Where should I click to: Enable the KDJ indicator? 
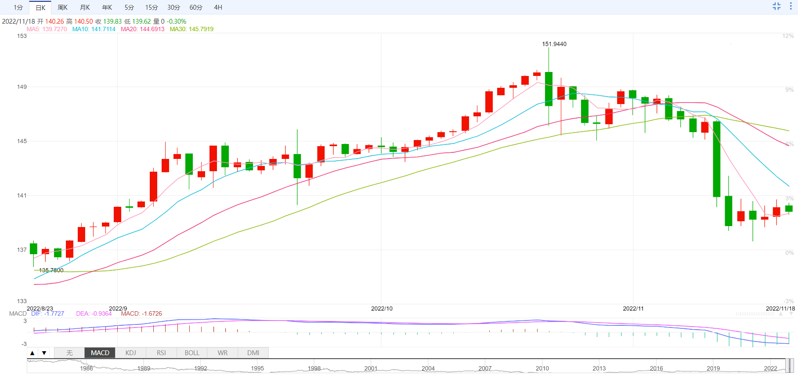click(130, 353)
